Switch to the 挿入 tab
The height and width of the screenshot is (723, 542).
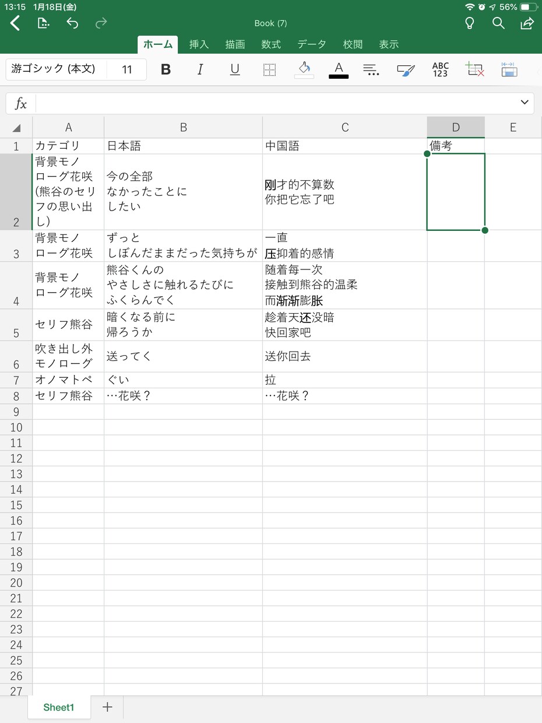(199, 44)
